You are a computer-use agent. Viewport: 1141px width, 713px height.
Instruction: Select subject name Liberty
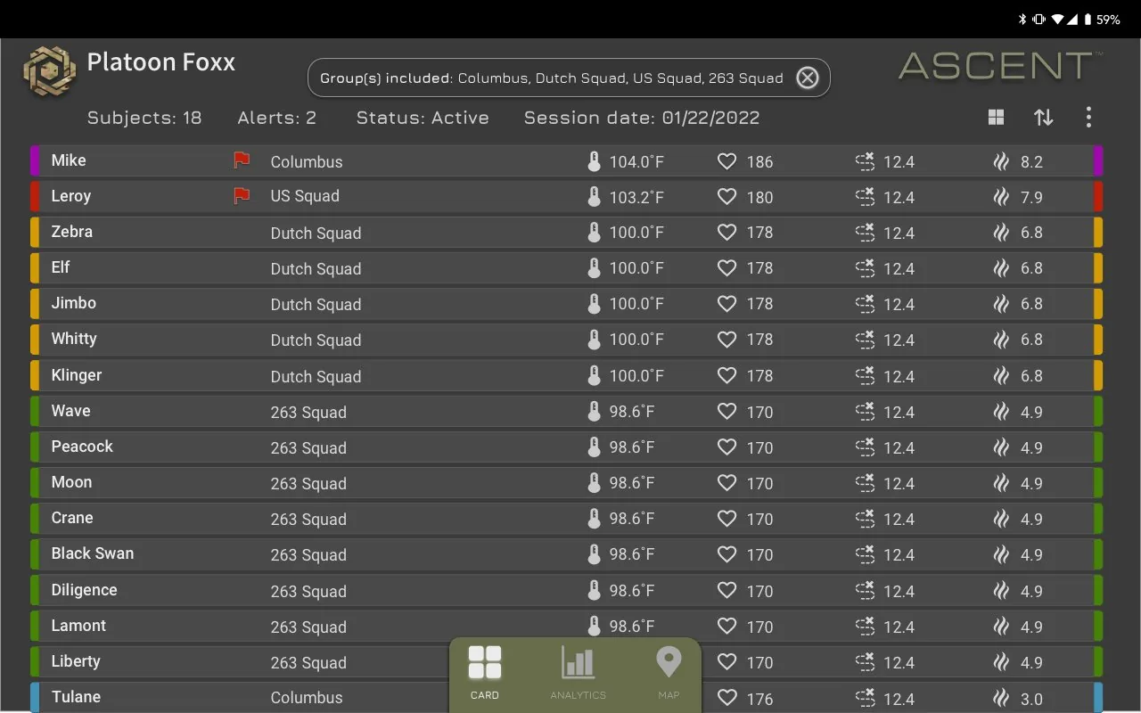[76, 661]
